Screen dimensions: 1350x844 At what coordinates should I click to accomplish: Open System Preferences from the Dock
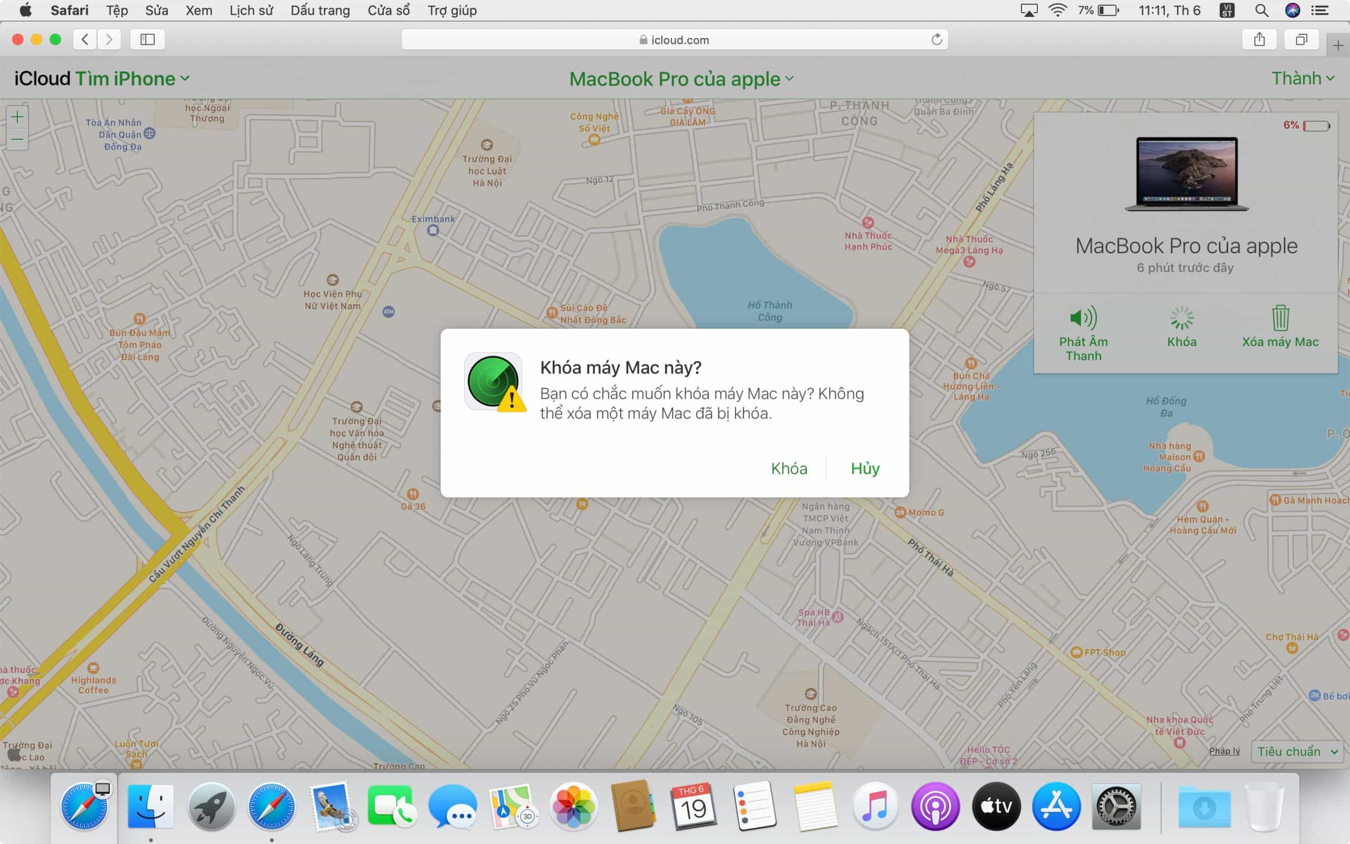coord(1116,806)
